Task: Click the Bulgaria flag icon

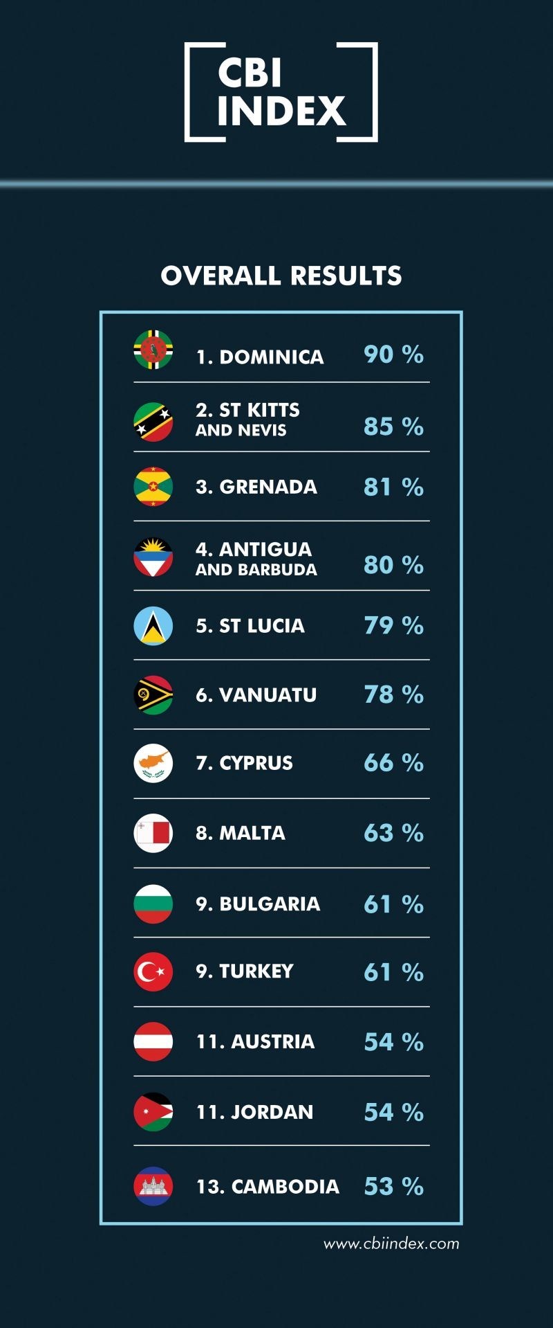Action: [153, 904]
